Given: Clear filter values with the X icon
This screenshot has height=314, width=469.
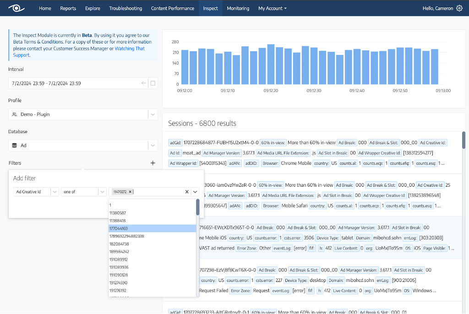Looking at the screenshot, I should click(x=186, y=192).
